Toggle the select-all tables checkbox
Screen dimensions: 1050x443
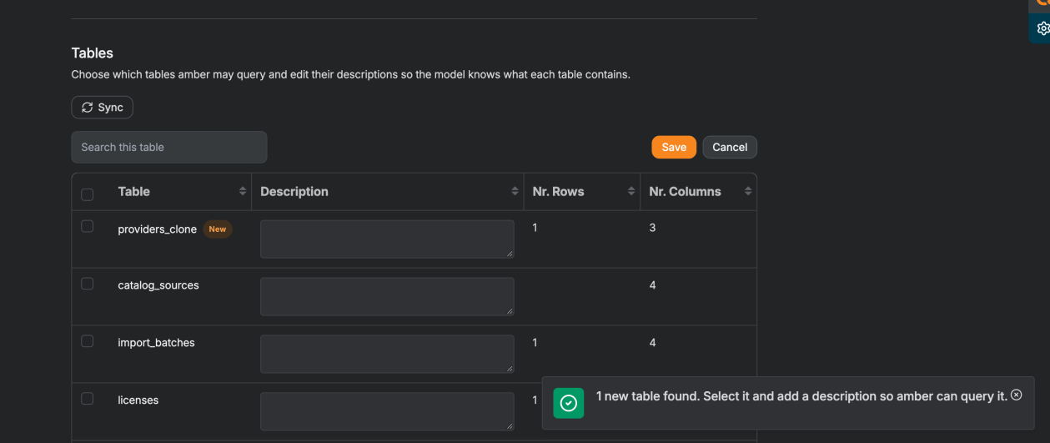point(88,194)
